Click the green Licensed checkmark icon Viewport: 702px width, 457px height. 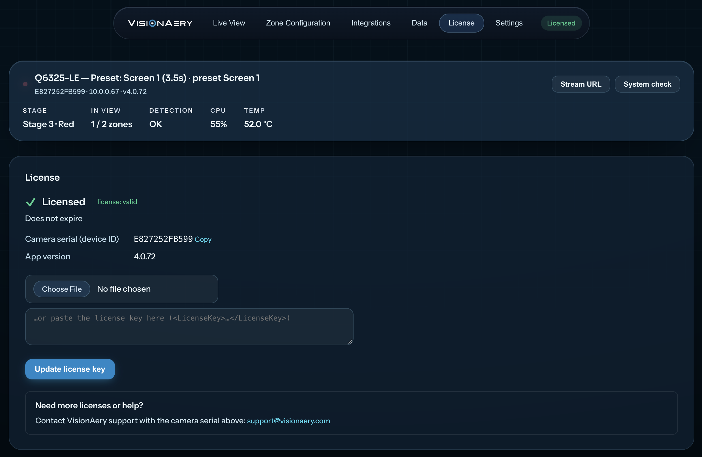[x=31, y=202]
